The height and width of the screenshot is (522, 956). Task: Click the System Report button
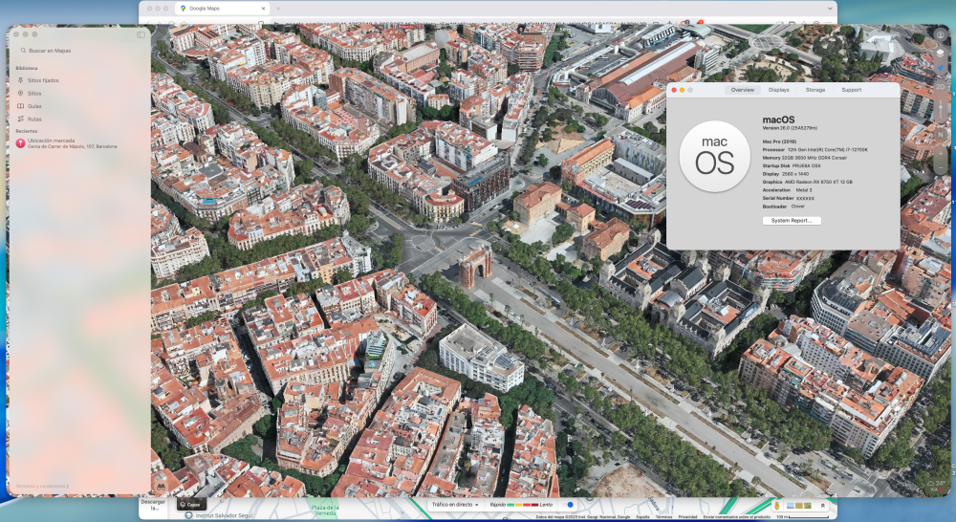pyautogui.click(x=792, y=221)
